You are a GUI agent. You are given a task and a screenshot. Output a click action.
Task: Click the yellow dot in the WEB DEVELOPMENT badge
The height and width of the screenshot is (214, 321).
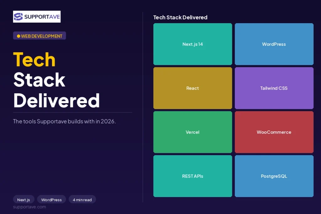(x=18, y=36)
